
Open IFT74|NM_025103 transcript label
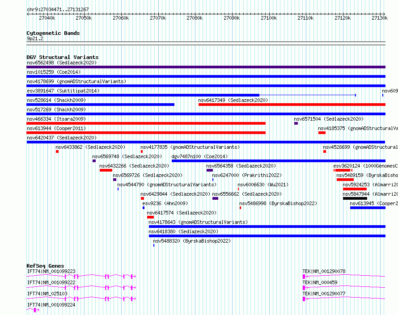47,294
